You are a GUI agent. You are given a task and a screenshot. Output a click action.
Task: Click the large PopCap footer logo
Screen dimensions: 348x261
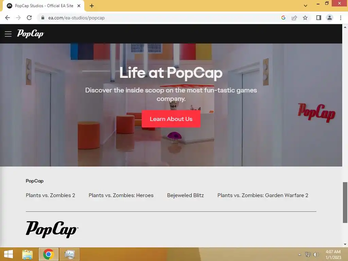[52, 229]
